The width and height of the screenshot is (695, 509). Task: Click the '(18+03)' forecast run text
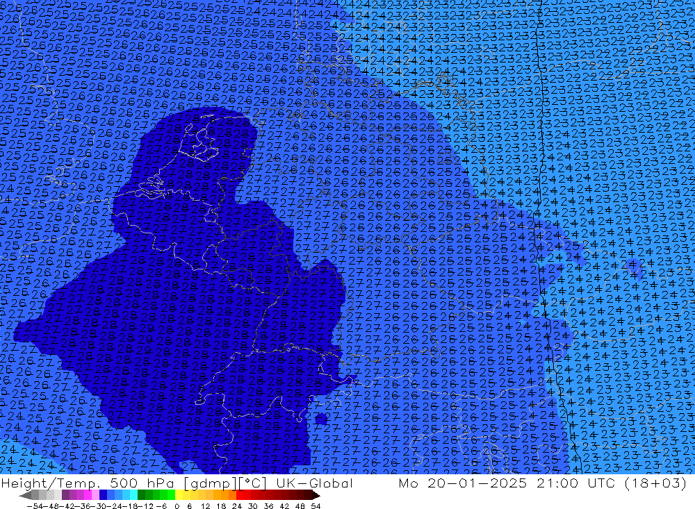(x=656, y=483)
